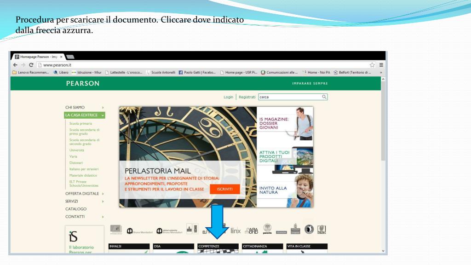
Task: Open the DSA section tile
Action: pyautogui.click(x=173, y=248)
